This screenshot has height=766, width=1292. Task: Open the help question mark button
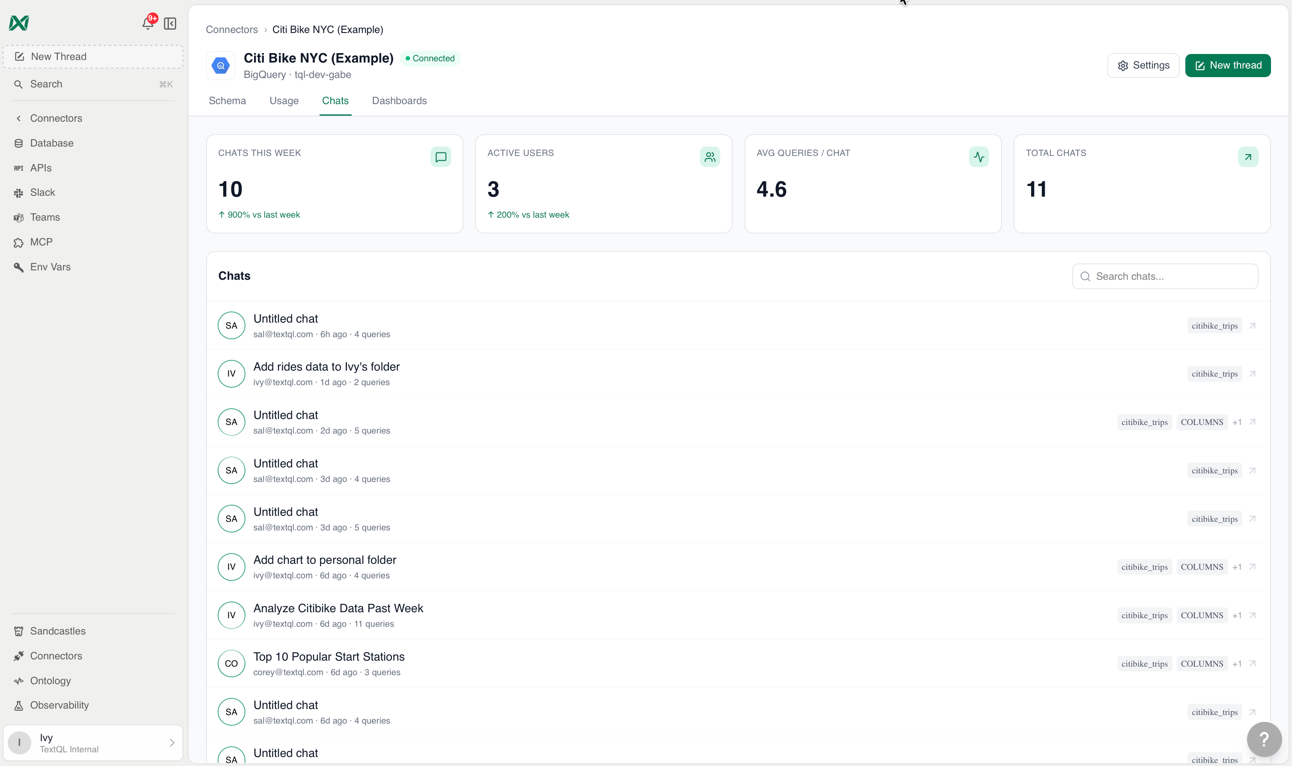coord(1264,739)
